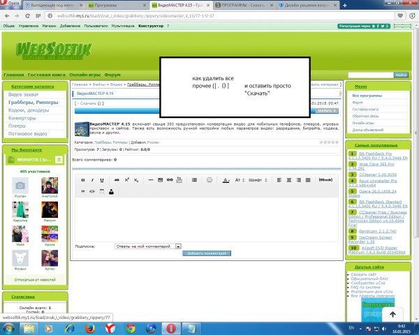The height and width of the screenshot is (335, 419).
Task: Open Гостевая книга navigation link
Action: (47, 75)
